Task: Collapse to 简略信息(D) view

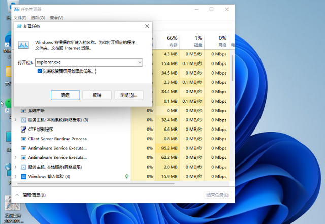Action: (x=30, y=195)
